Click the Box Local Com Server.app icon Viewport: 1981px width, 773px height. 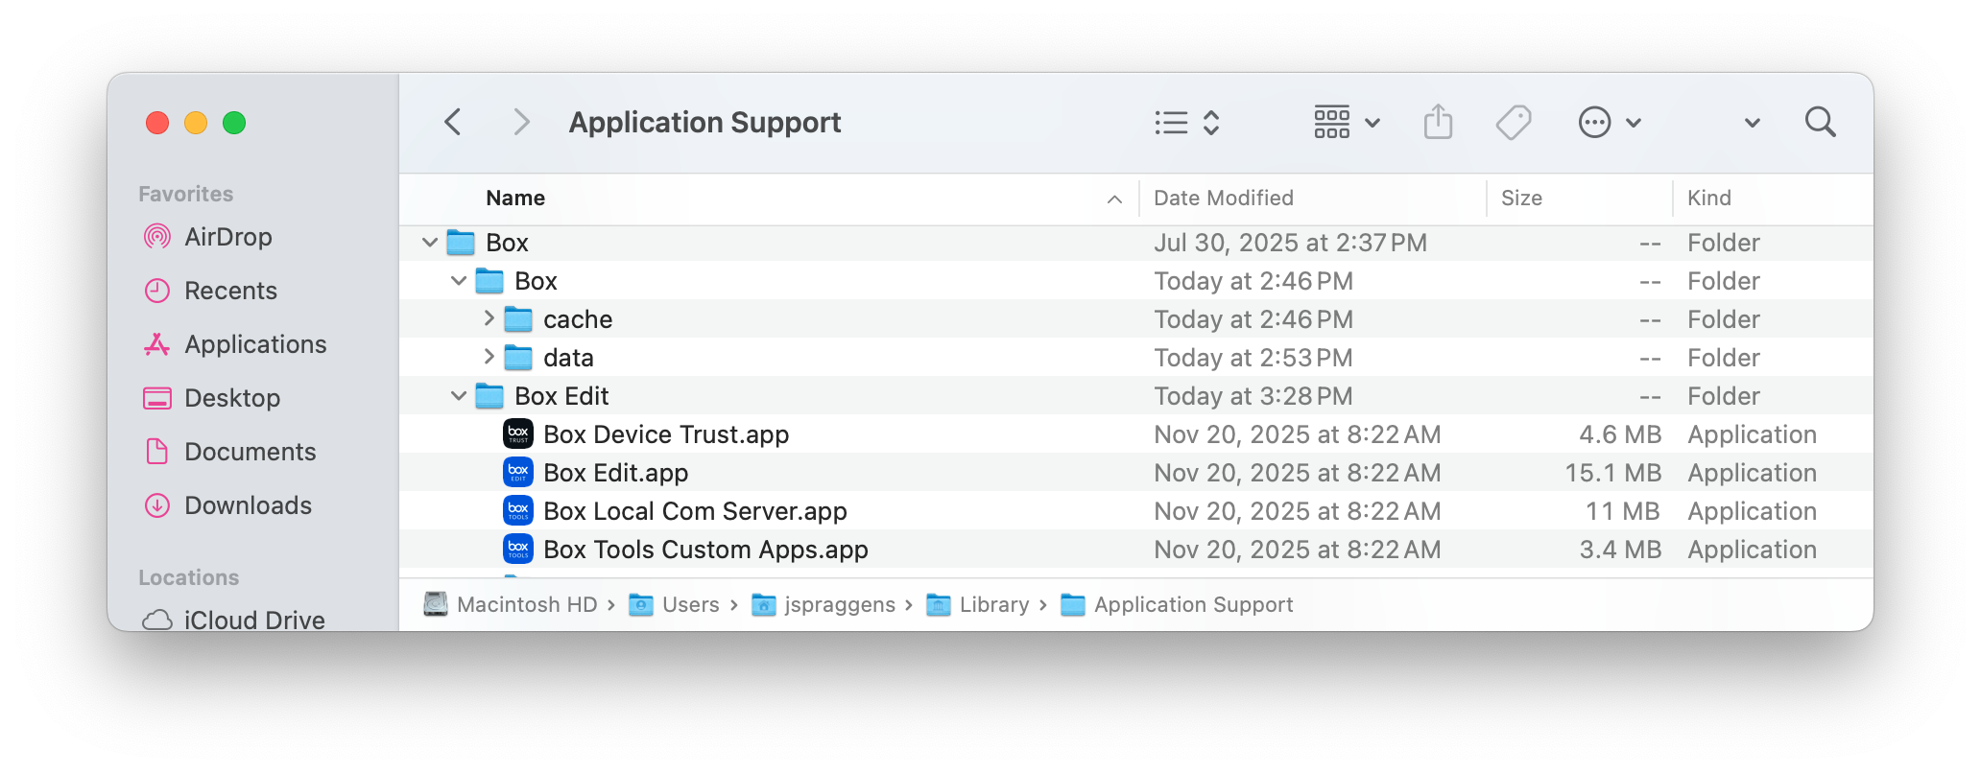pyautogui.click(x=518, y=511)
